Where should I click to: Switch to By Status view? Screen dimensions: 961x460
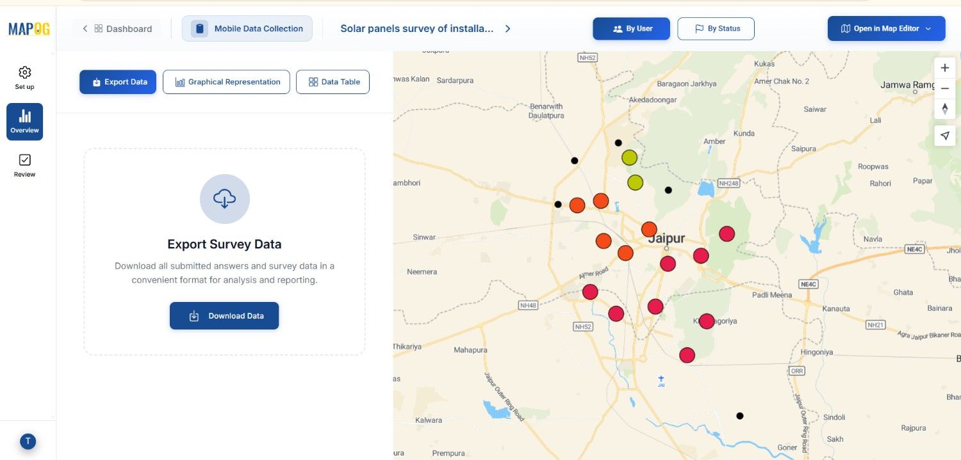pyautogui.click(x=716, y=28)
